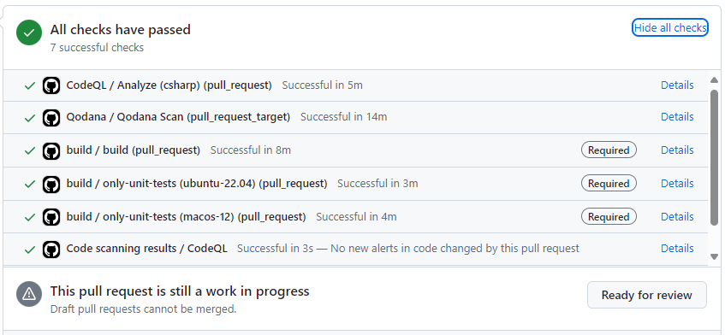Viewport: 725px width, 335px height.
Task: Click the checks list scrollbar thumb
Action: tap(715, 158)
